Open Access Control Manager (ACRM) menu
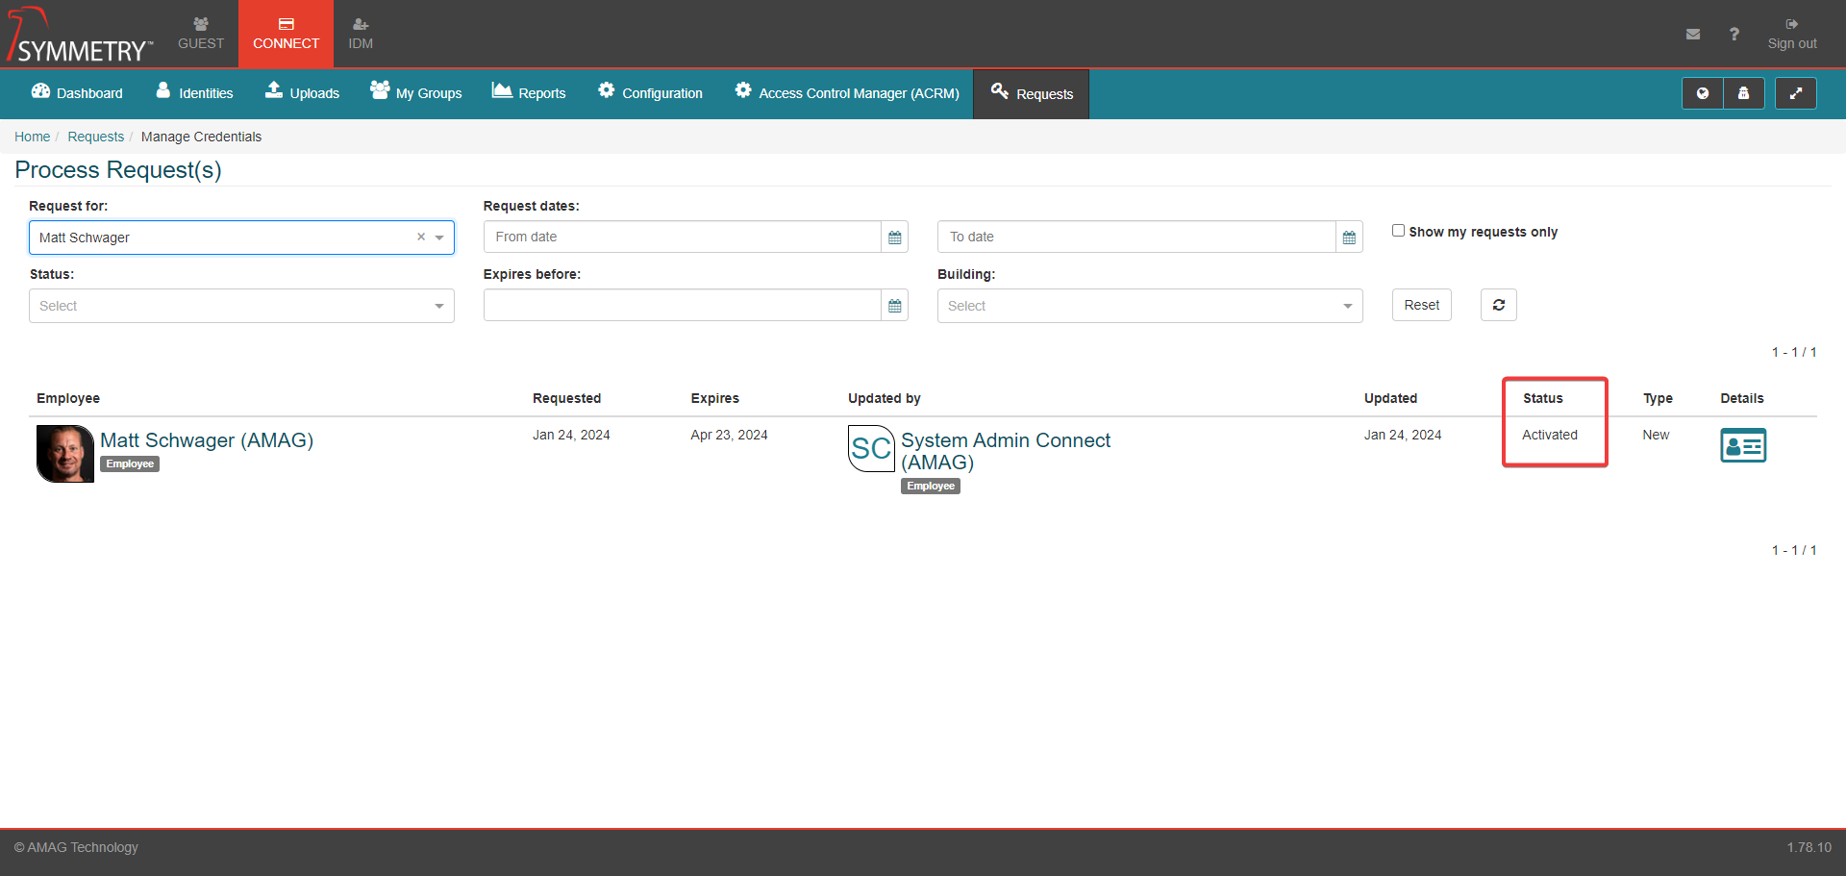 click(847, 93)
